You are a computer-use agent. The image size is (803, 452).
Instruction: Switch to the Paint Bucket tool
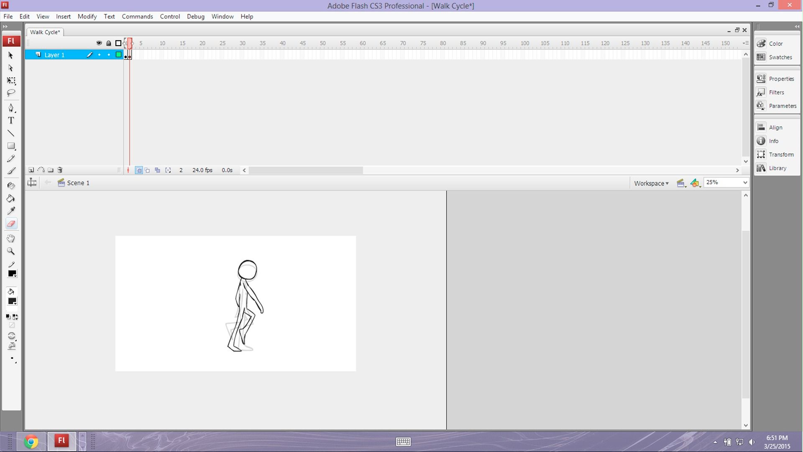point(11,198)
